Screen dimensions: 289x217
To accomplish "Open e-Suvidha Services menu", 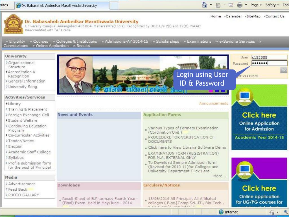I will [x=237, y=41].
